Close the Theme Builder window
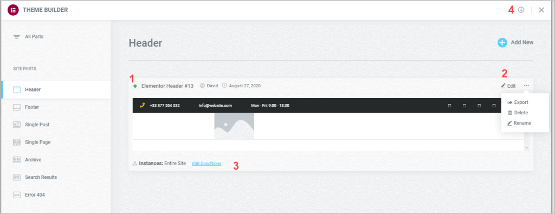The width and height of the screenshot is (555, 214). click(541, 10)
